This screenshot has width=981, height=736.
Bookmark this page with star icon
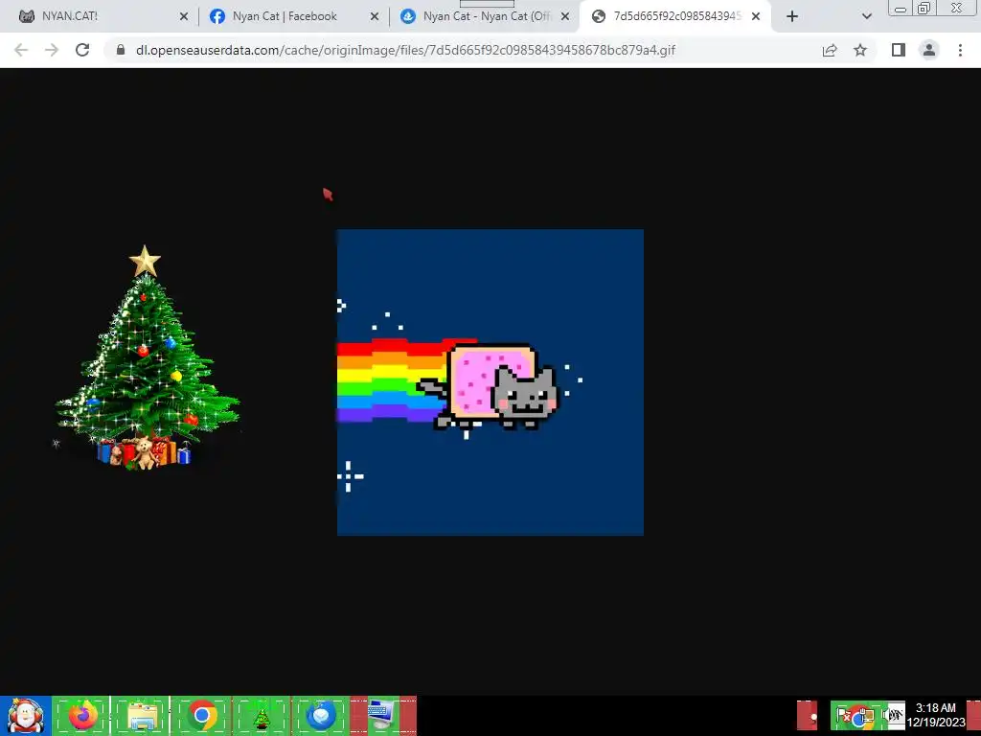[860, 50]
